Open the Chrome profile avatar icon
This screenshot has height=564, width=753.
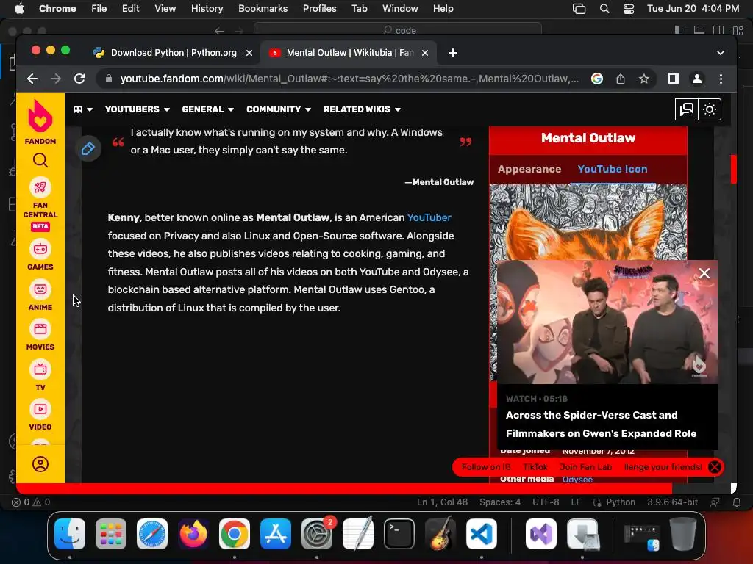click(697, 79)
